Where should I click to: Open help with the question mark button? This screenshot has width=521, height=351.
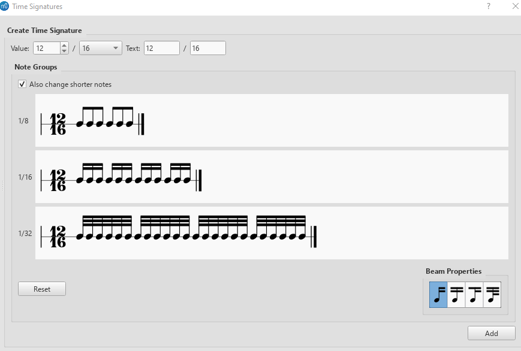488,7
